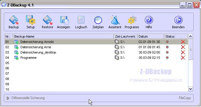Start the Assistent wizard
Viewport: 201px width, 107px height.
pos(115,22)
